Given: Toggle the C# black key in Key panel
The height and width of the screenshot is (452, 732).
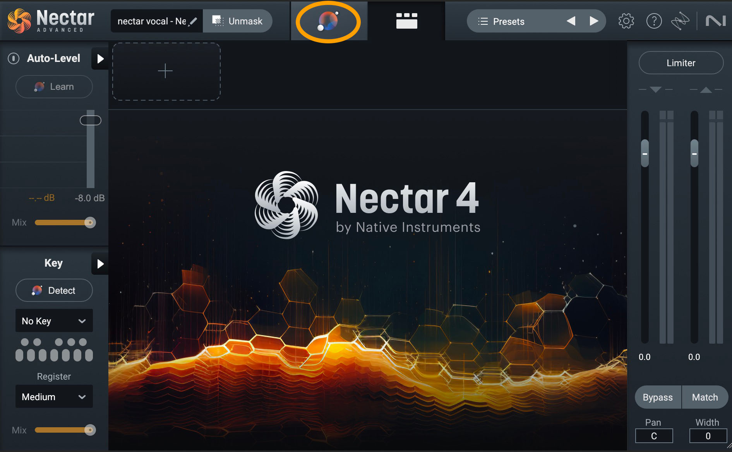Looking at the screenshot, I should point(25,342).
